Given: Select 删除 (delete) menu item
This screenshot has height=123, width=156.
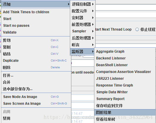Looking at the screenshot, I should (36, 67).
